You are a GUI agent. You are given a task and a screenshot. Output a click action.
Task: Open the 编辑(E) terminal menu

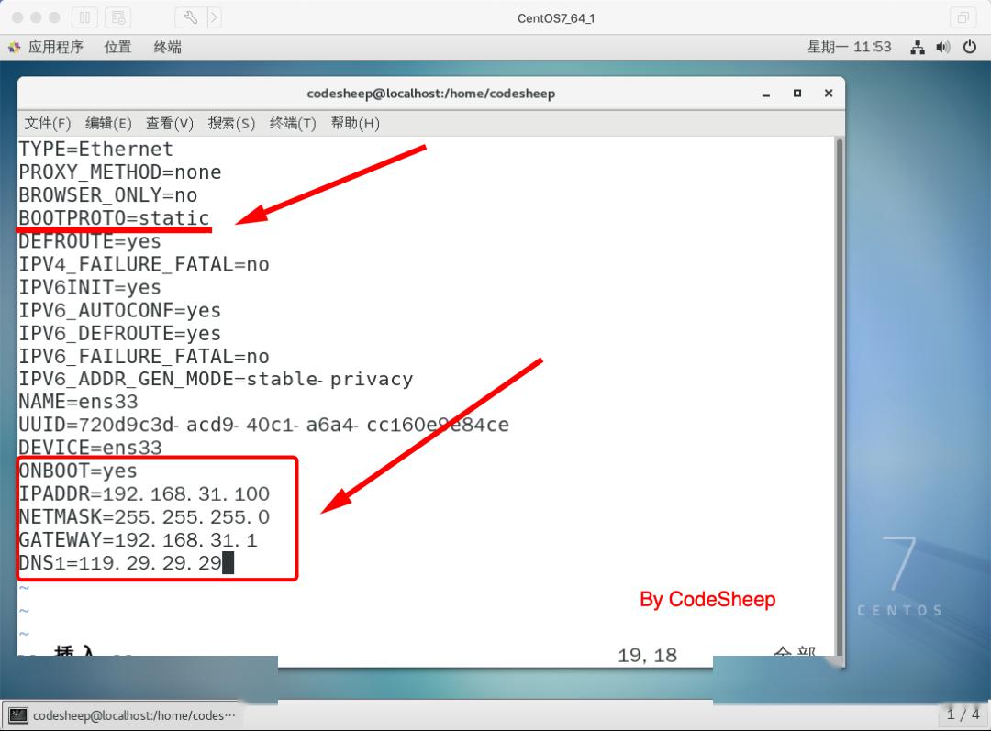[108, 123]
